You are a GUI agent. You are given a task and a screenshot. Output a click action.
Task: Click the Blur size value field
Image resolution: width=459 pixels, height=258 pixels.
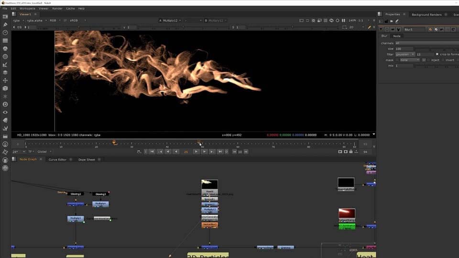coord(404,49)
